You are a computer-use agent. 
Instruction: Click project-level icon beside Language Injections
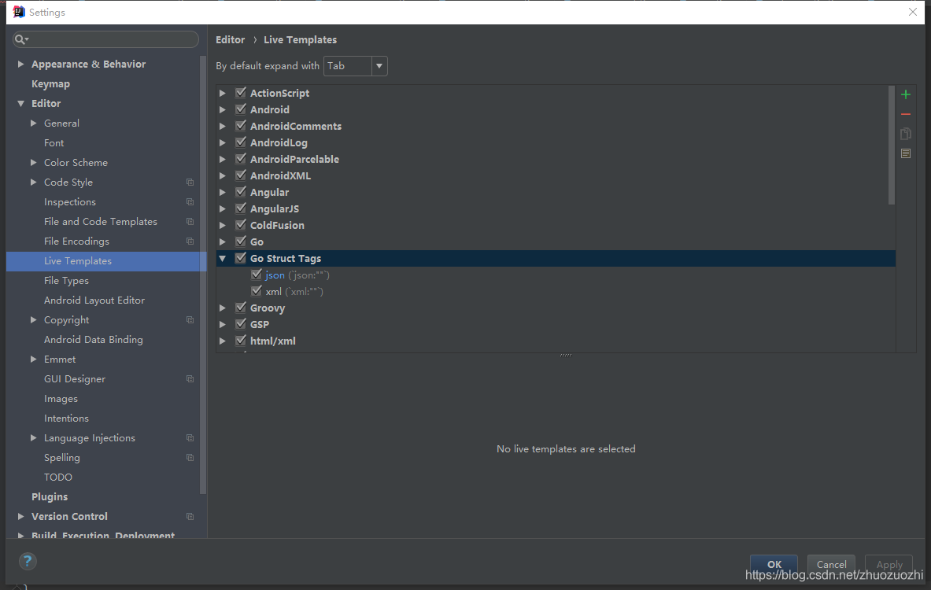[190, 438]
